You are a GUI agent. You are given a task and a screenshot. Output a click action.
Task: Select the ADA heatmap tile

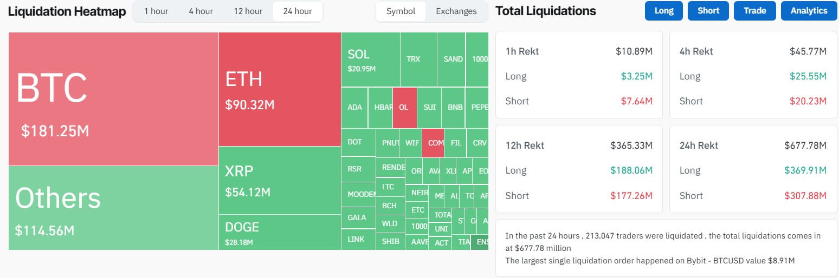pyautogui.click(x=354, y=108)
